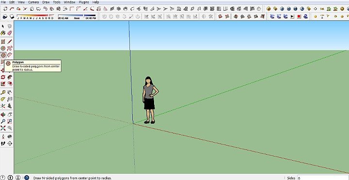
Task: Activate the red Rotate tool
Action: pos(3,77)
